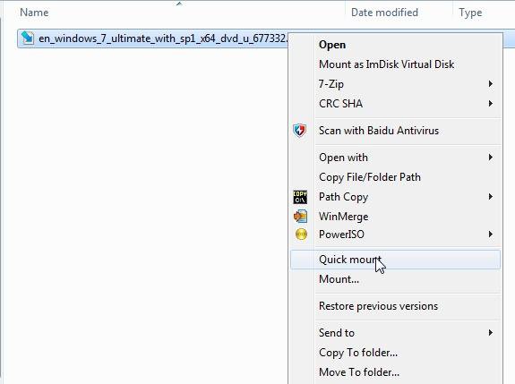
Task: Click the Path Copy black icon
Action: (x=300, y=197)
